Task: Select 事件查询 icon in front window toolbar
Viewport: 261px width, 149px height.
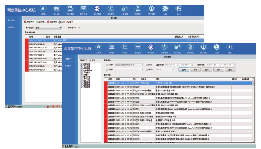Action: pyautogui.click(x=151, y=47)
